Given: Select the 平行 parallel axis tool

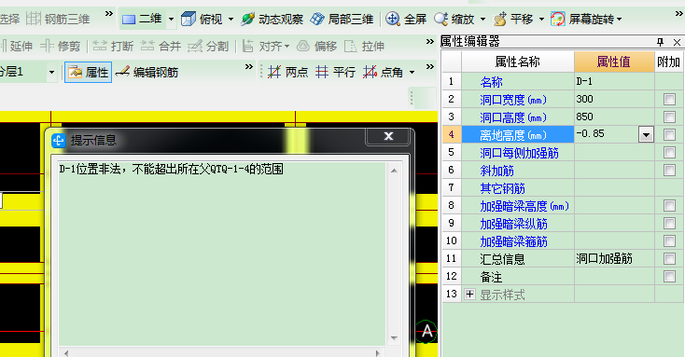Looking at the screenshot, I should click(336, 72).
